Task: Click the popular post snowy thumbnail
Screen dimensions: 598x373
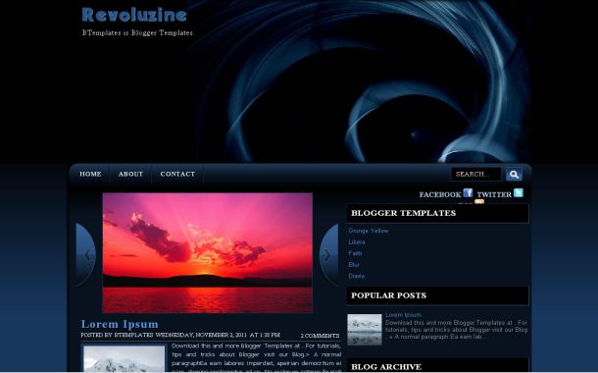Action: click(365, 330)
